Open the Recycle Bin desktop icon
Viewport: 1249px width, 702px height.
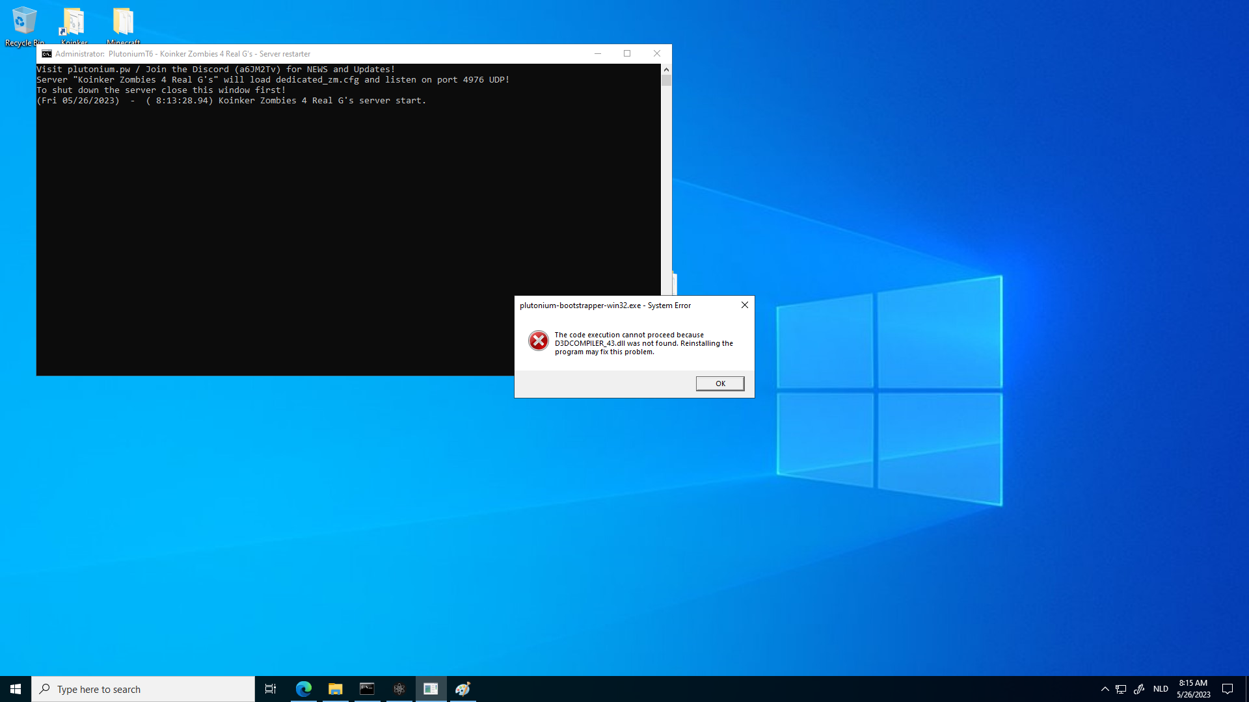pos(24,26)
